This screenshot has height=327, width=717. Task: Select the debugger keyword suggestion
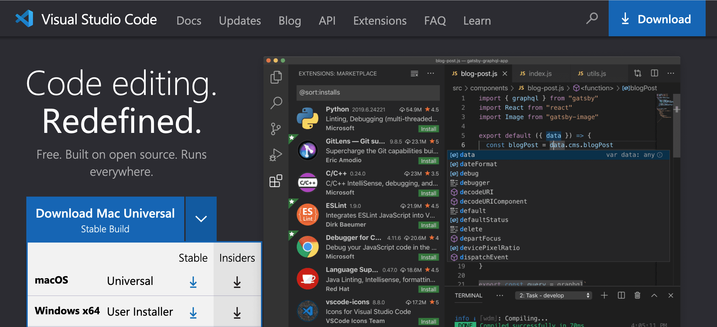(x=558, y=183)
